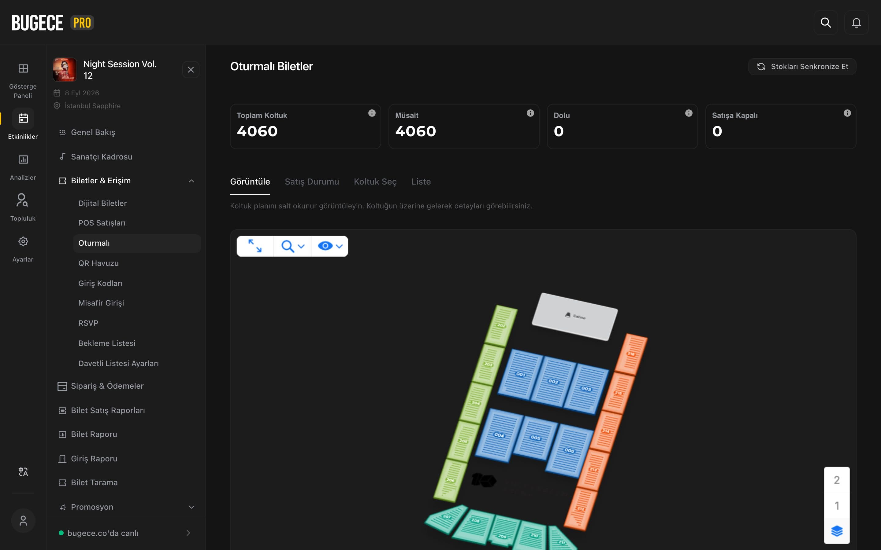Open notifications bell icon
This screenshot has width=881, height=550.
click(x=856, y=23)
